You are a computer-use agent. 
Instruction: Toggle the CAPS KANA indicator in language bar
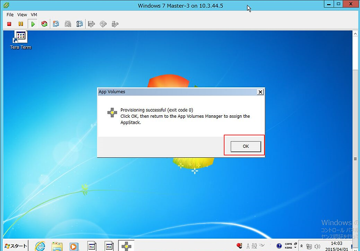point(288,246)
